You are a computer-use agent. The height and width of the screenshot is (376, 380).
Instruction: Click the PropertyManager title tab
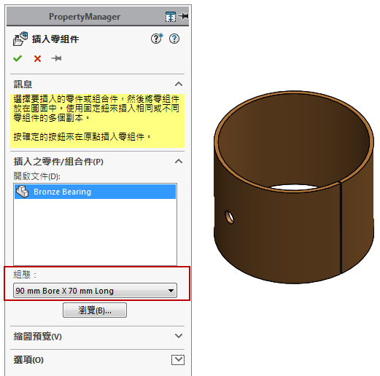pyautogui.click(x=85, y=17)
